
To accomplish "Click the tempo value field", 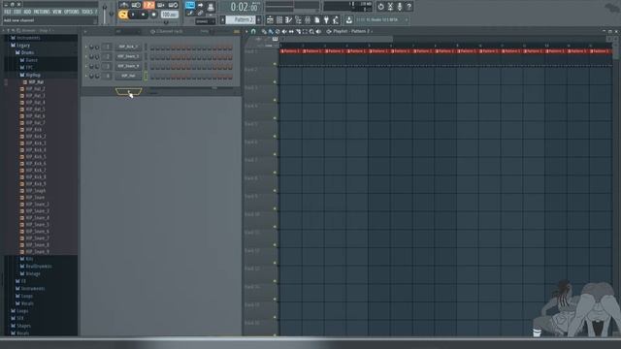I will pyautogui.click(x=170, y=15).
